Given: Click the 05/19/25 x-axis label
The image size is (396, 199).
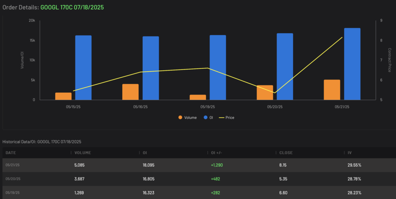Looking at the screenshot, I should coord(208,107).
